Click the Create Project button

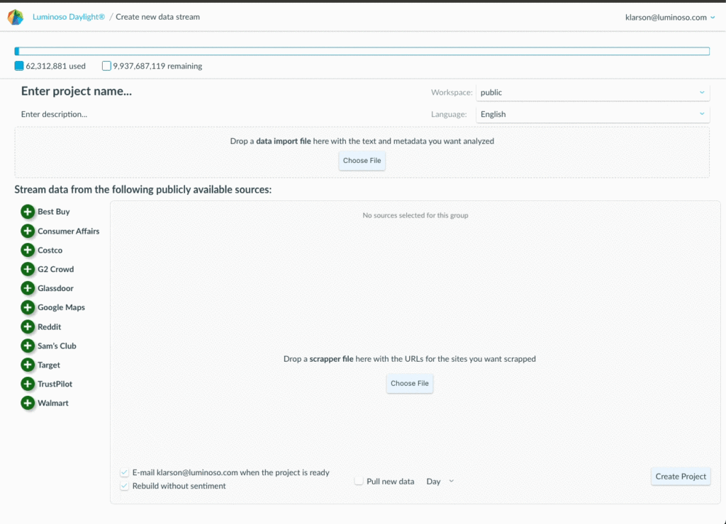pyautogui.click(x=681, y=477)
